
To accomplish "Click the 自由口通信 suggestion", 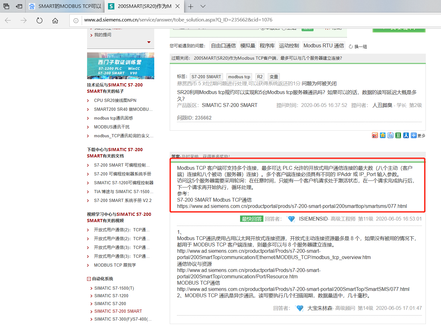I will (223, 46).
